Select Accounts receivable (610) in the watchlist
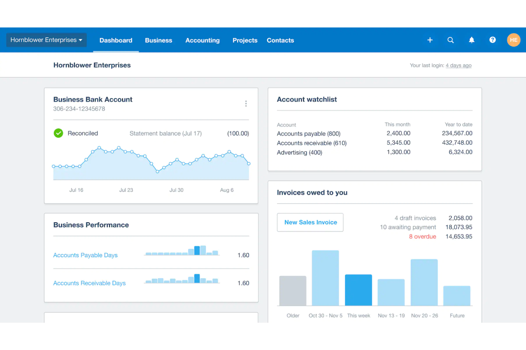The height and width of the screenshot is (350, 526). pyautogui.click(x=311, y=143)
